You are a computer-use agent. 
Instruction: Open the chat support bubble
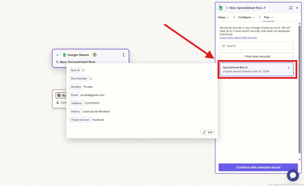[x=293, y=175]
